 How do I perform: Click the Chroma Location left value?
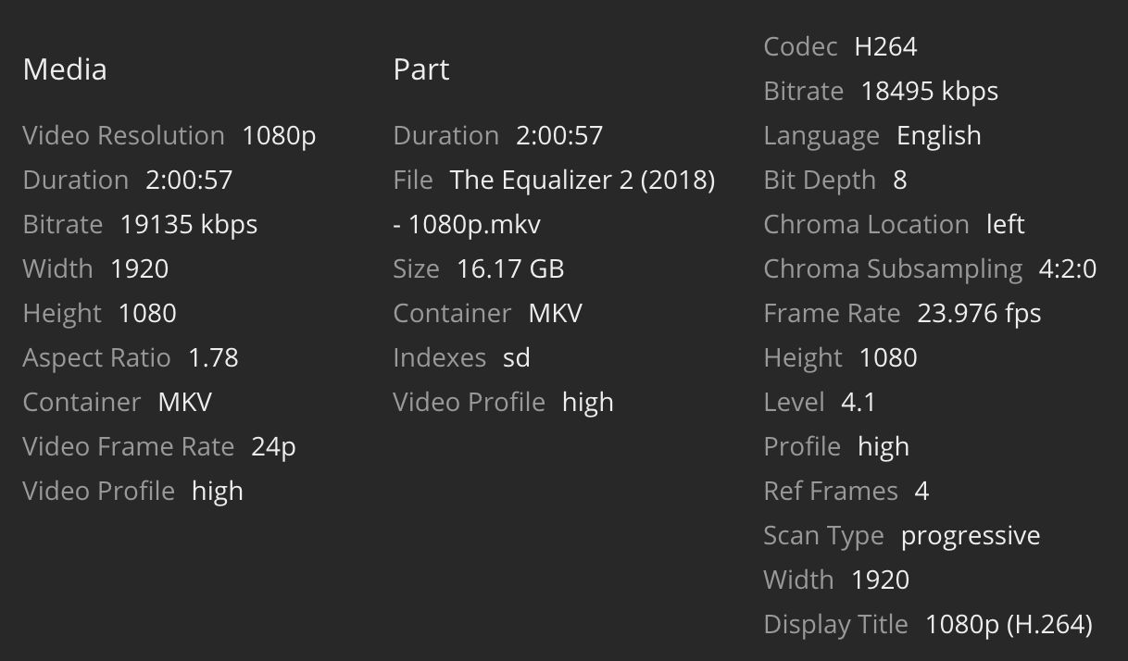pos(1006,224)
